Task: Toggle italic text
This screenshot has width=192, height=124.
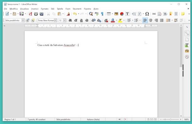Action: [x=76, y=20]
